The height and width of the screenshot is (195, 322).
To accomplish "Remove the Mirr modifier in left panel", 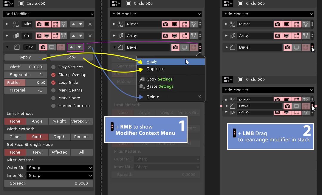I will [x=90, y=24].
